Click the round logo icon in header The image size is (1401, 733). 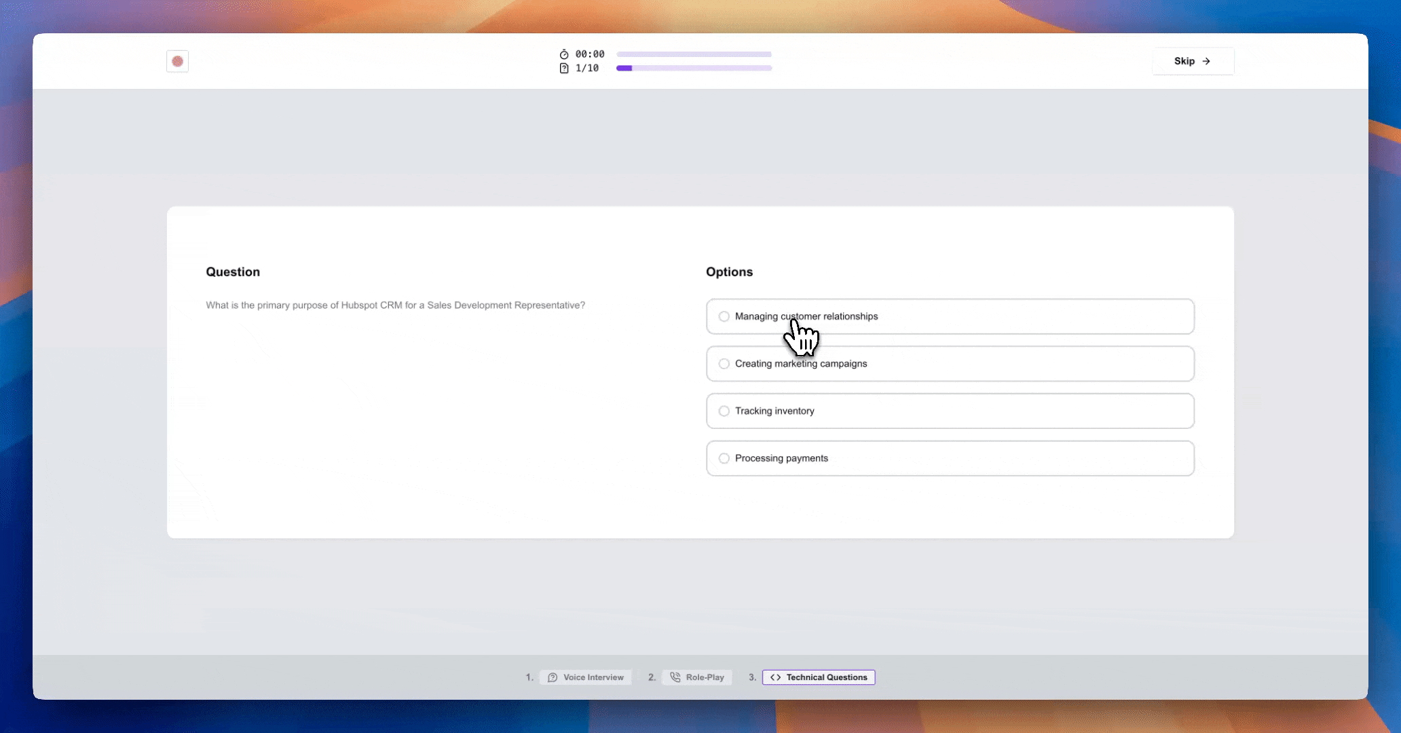(177, 61)
